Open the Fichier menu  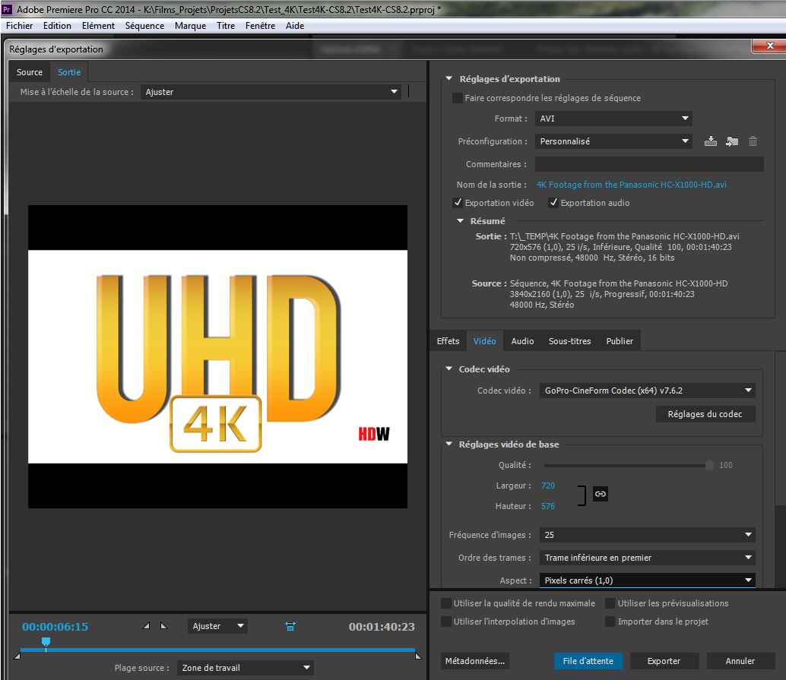(19, 26)
